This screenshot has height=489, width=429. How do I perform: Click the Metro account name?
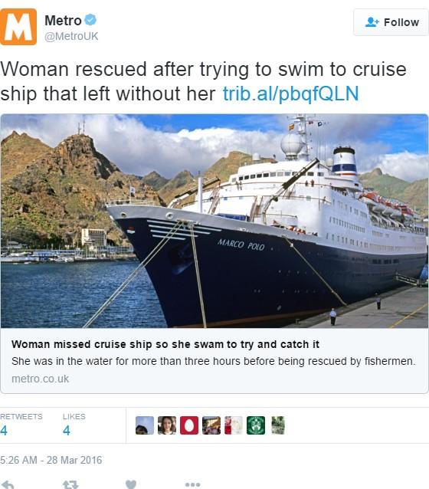(x=63, y=21)
